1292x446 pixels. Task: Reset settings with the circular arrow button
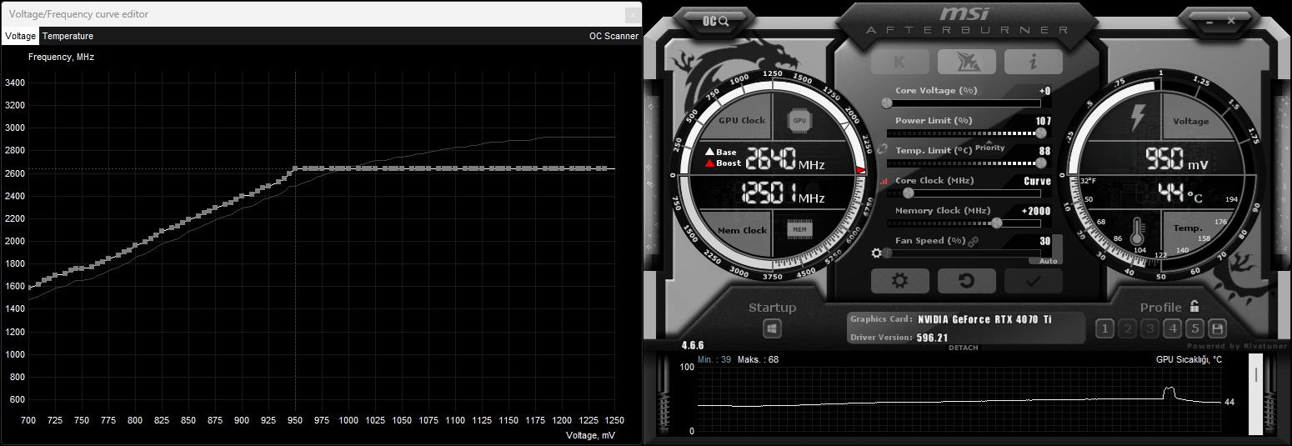966,281
